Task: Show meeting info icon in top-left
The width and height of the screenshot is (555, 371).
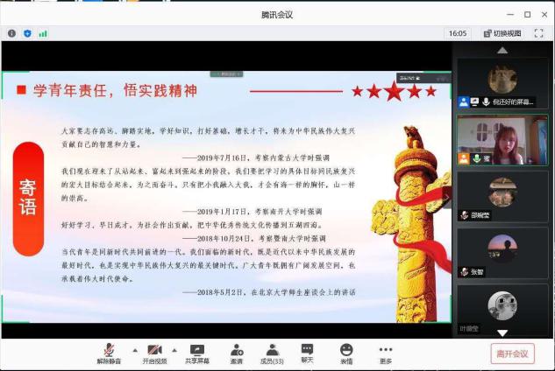Action: click(12, 33)
